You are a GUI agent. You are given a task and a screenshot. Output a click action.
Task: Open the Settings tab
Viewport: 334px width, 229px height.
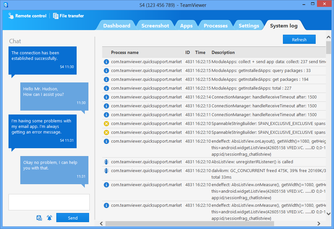point(249,25)
